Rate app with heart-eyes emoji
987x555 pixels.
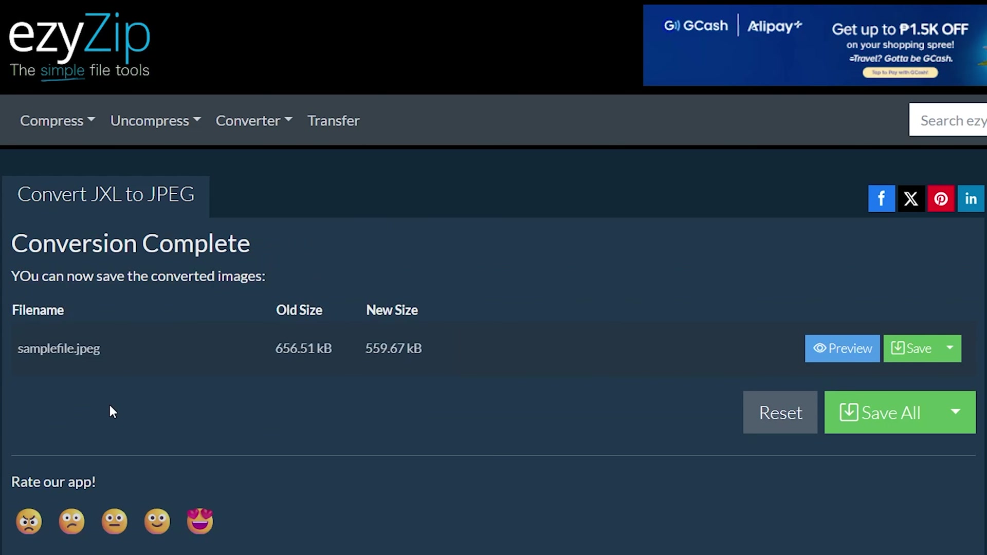tap(200, 521)
